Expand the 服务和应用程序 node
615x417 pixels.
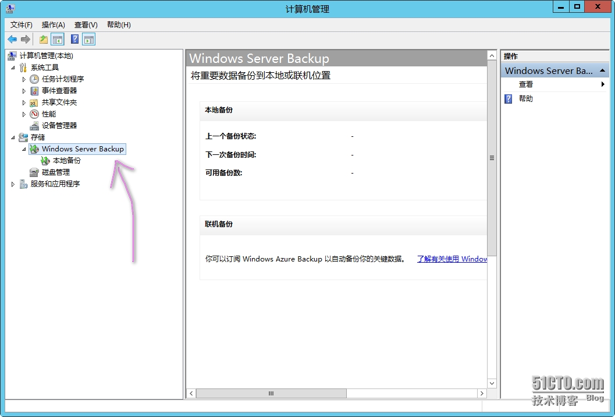tap(13, 184)
